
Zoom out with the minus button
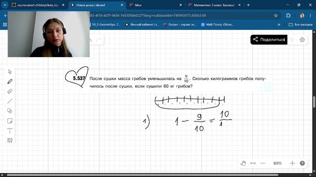(x=263, y=163)
